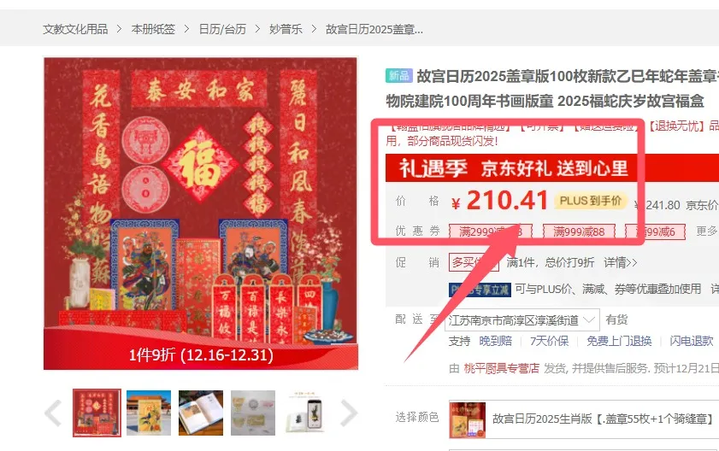Open the 文教文化用品 breadcrumb category
This screenshot has height=451, width=719.
pyautogui.click(x=75, y=29)
